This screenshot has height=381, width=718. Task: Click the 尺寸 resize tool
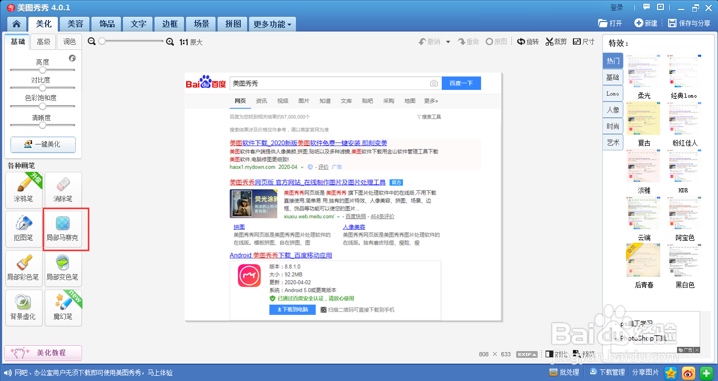(x=583, y=42)
